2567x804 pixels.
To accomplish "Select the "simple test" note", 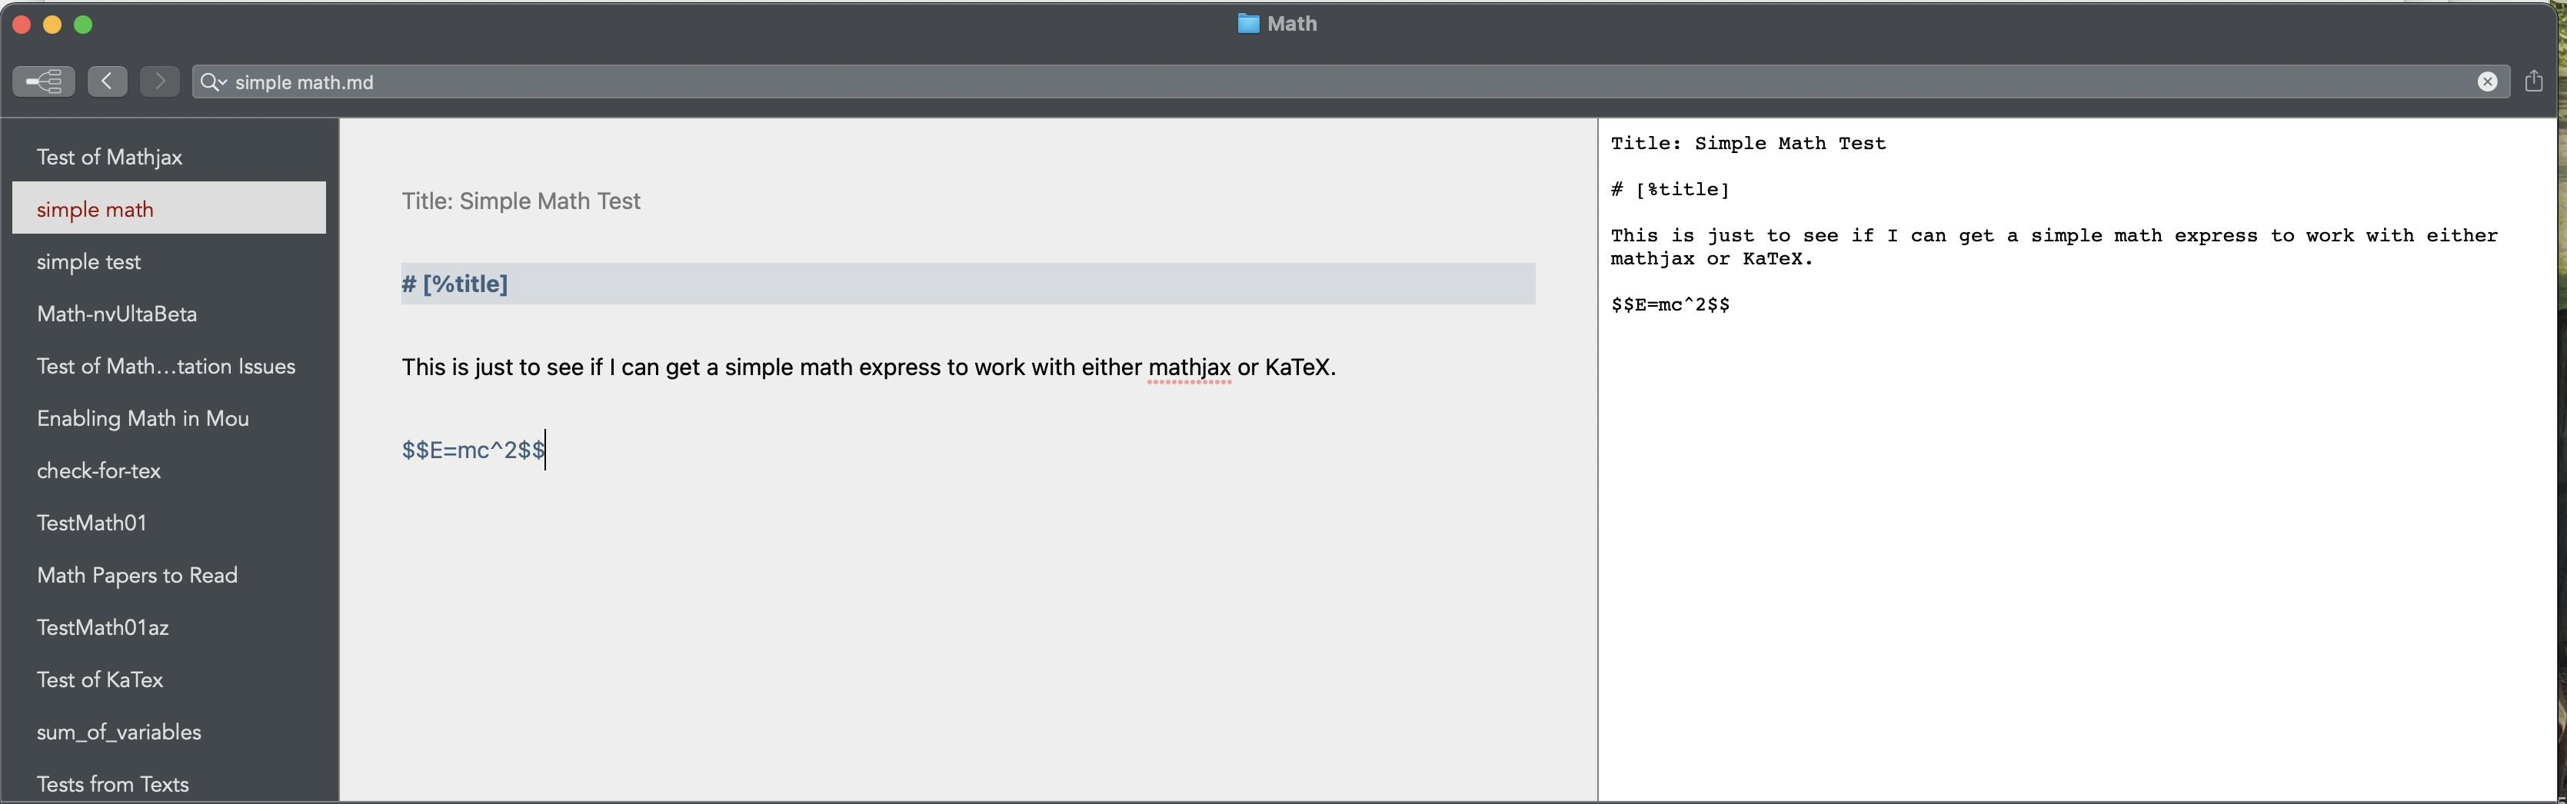I will click(x=88, y=262).
